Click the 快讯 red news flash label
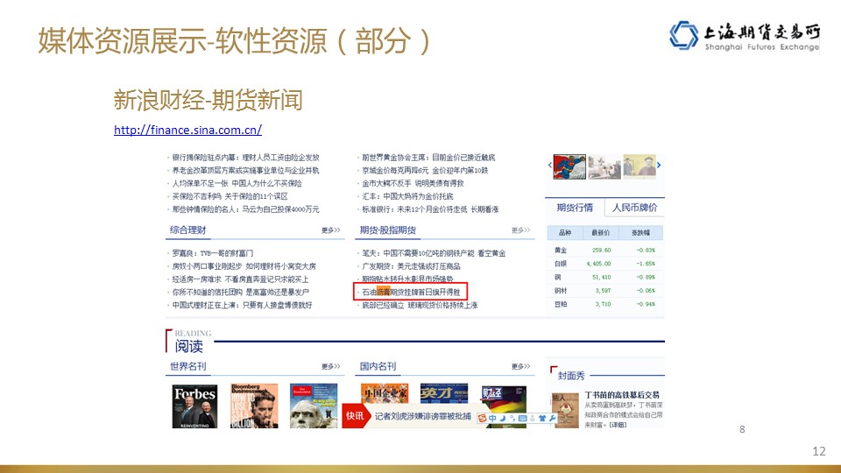The width and height of the screenshot is (841, 473). (x=355, y=415)
